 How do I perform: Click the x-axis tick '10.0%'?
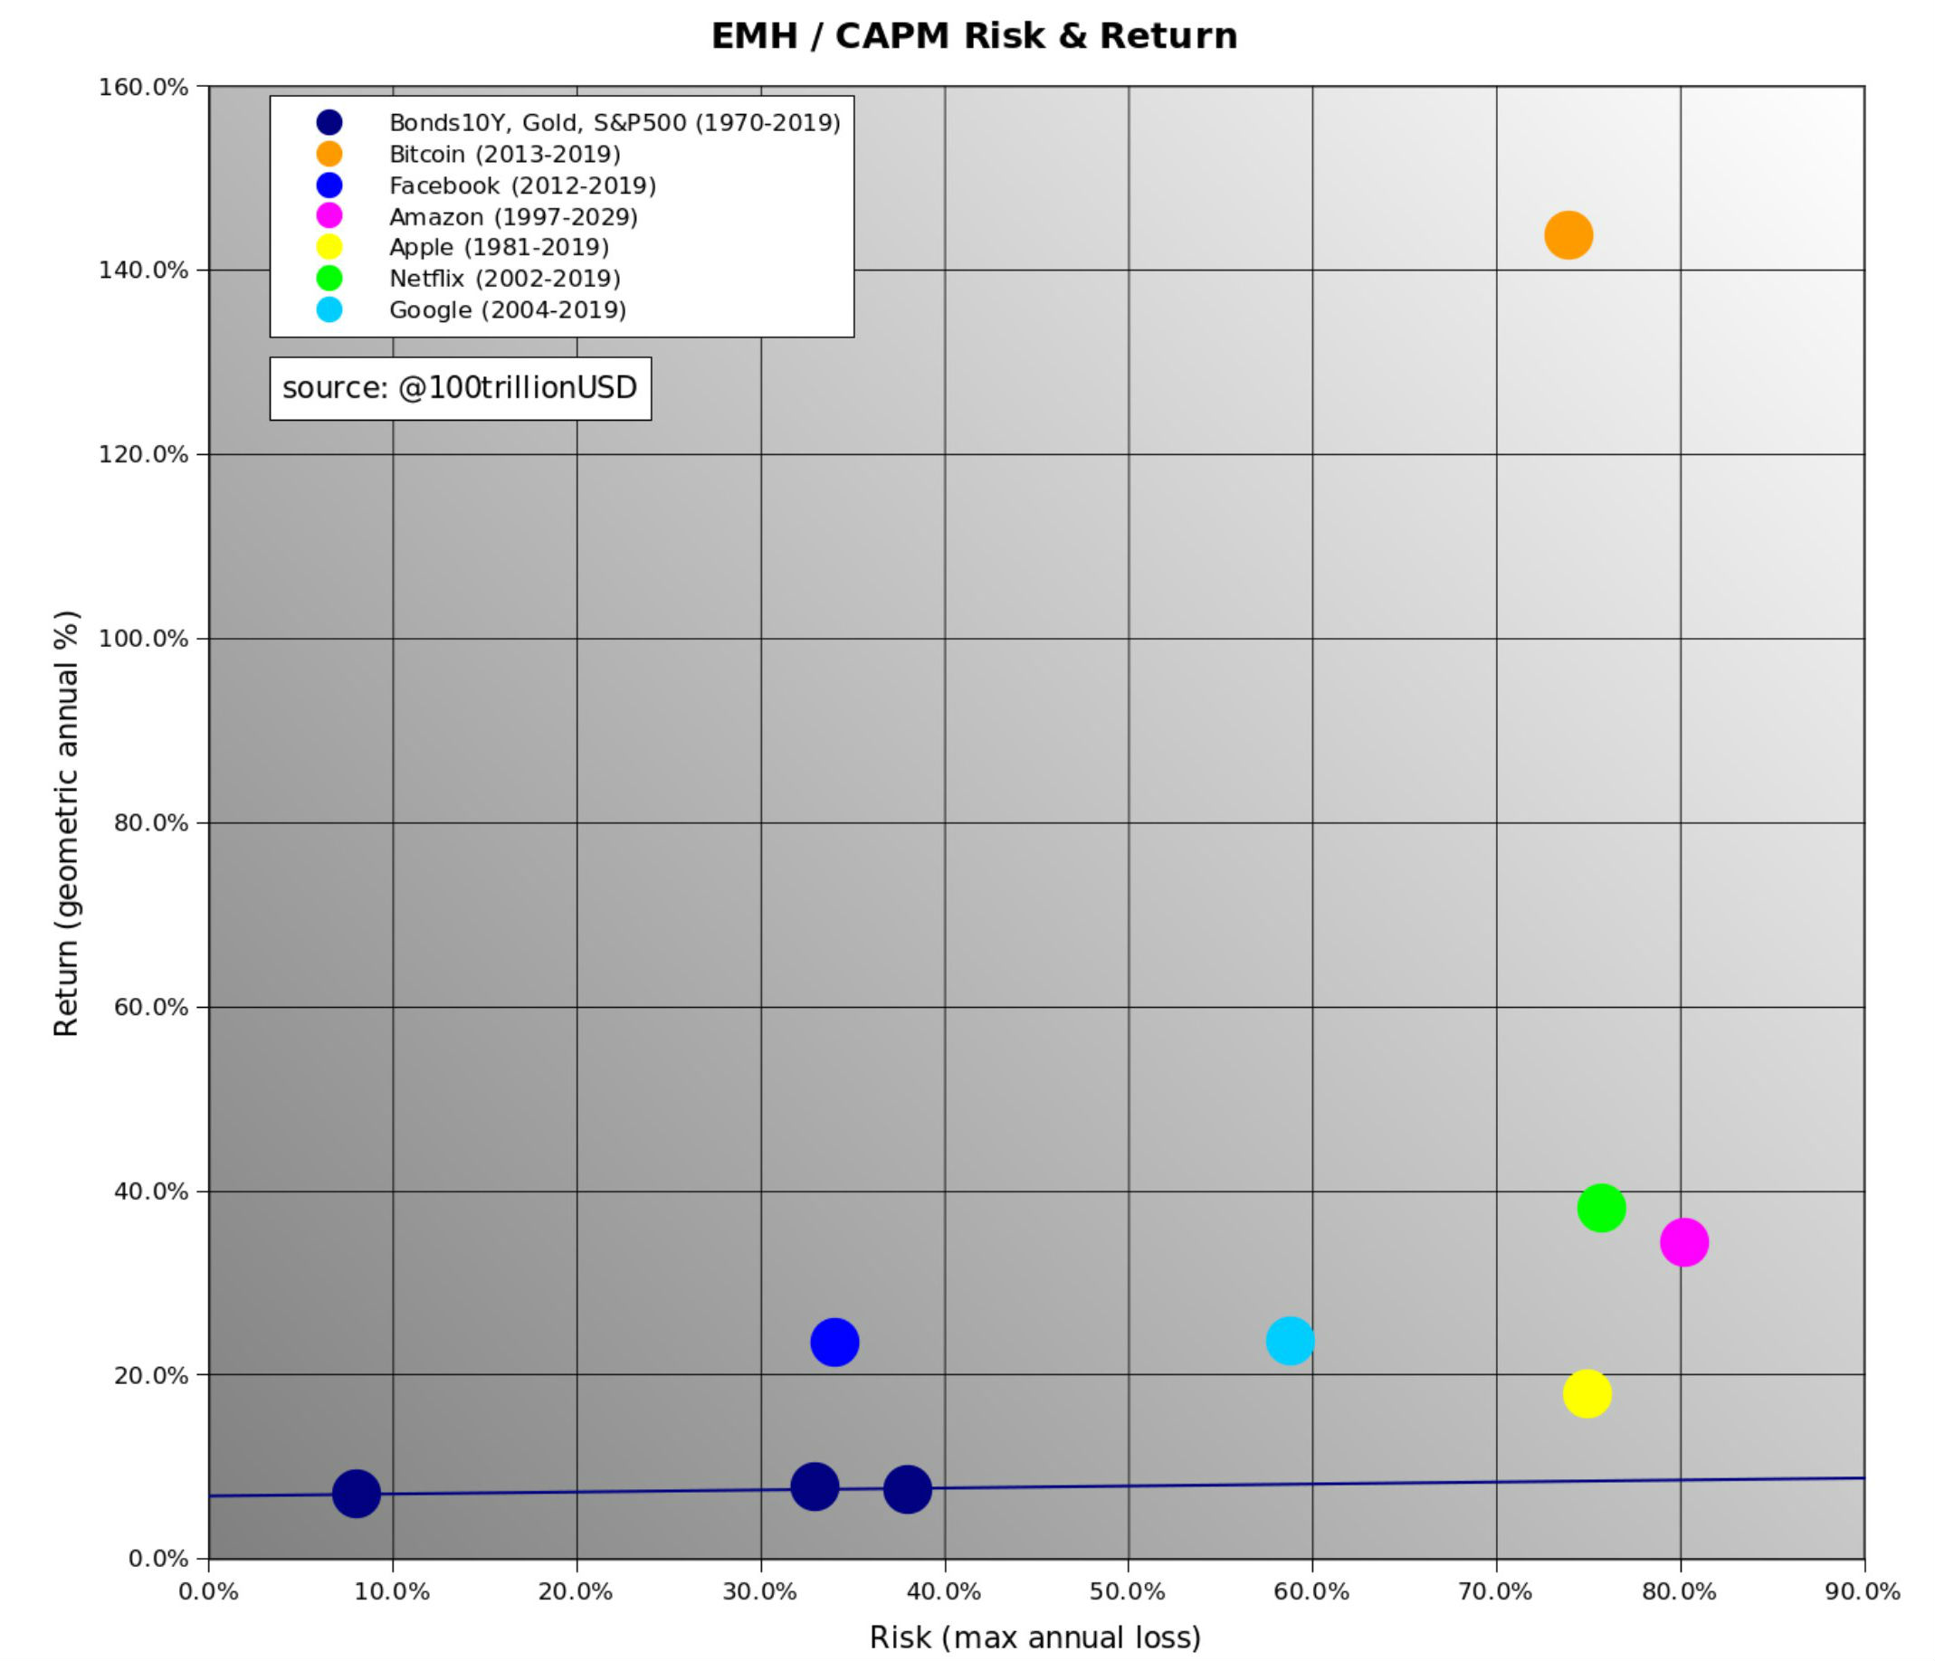(x=392, y=1592)
